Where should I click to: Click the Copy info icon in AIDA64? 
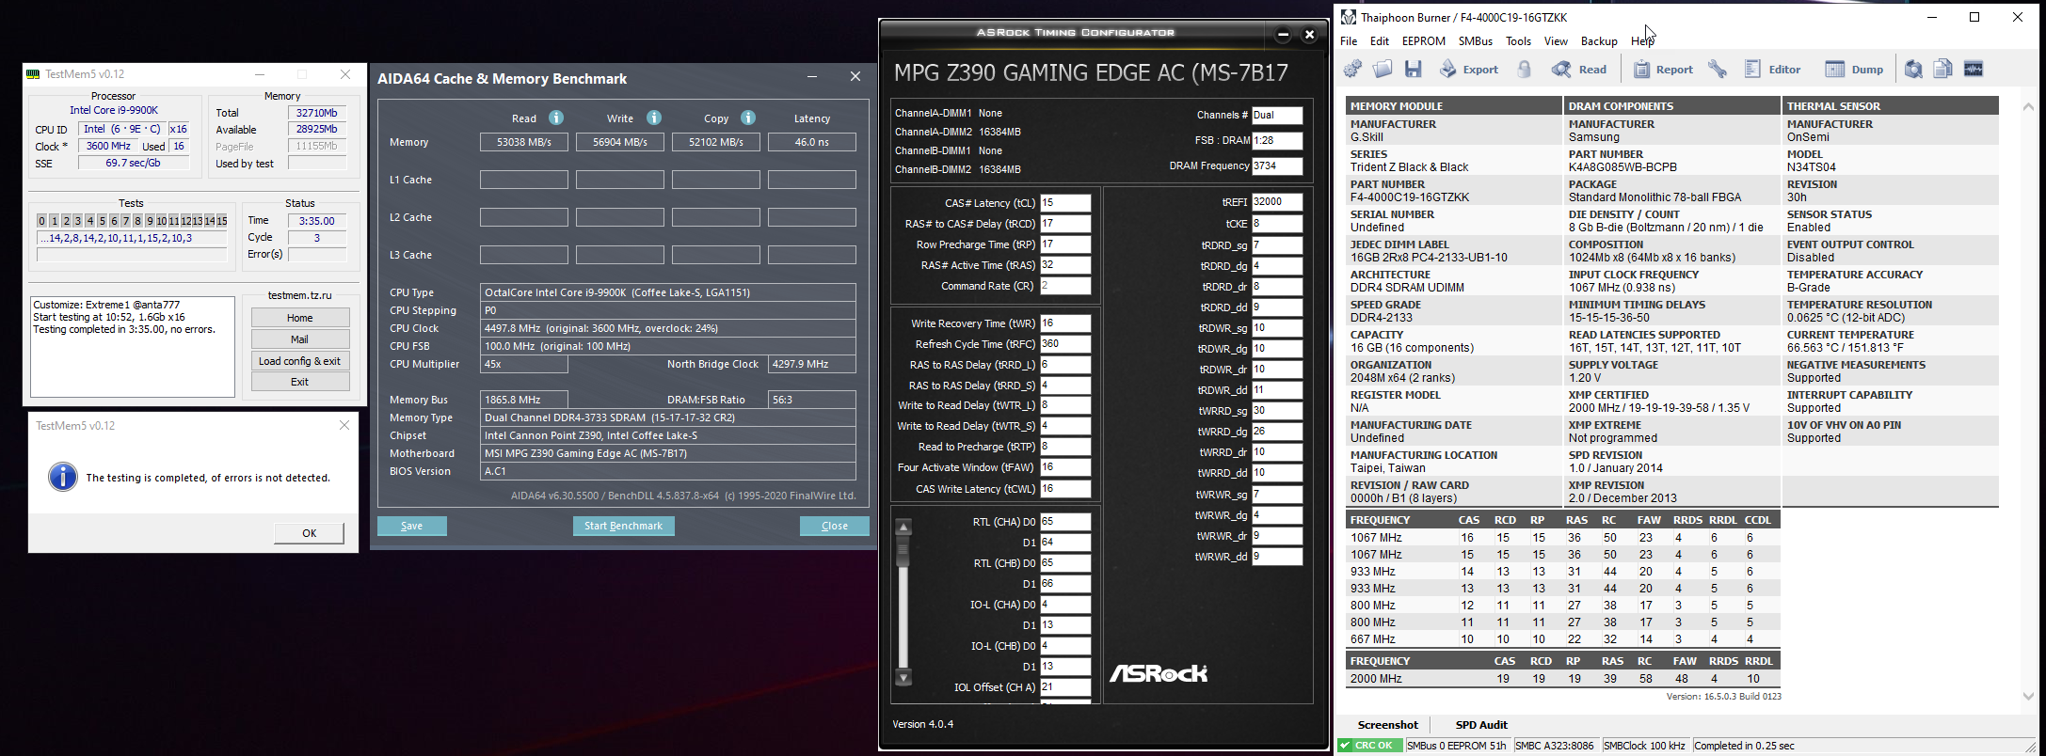click(748, 118)
